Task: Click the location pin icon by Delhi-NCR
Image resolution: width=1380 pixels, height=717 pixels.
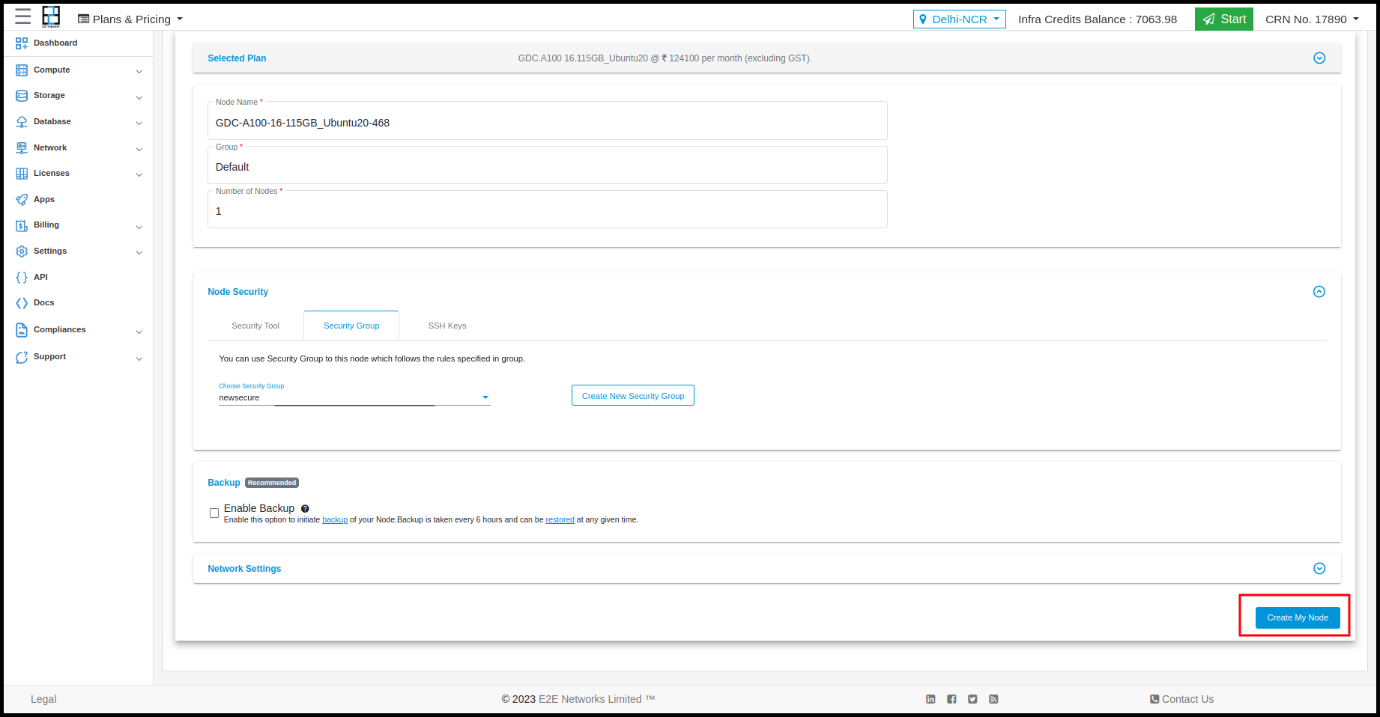Action: (923, 19)
